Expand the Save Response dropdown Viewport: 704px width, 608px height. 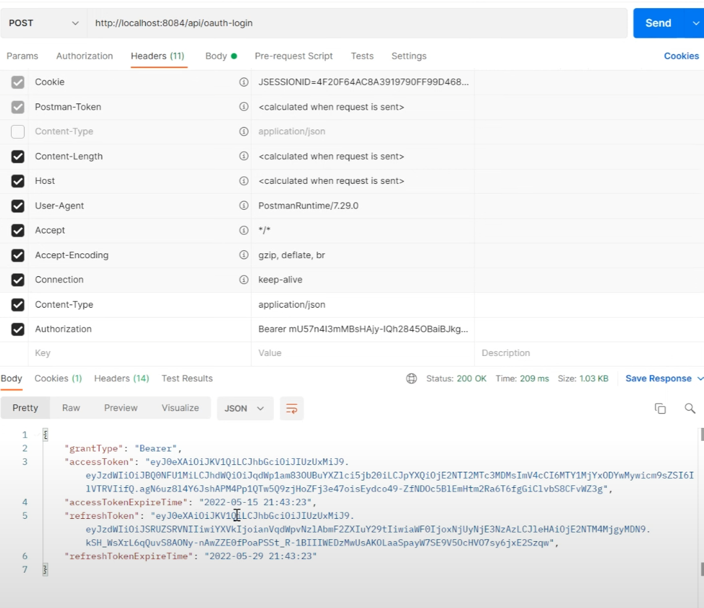tap(698, 378)
